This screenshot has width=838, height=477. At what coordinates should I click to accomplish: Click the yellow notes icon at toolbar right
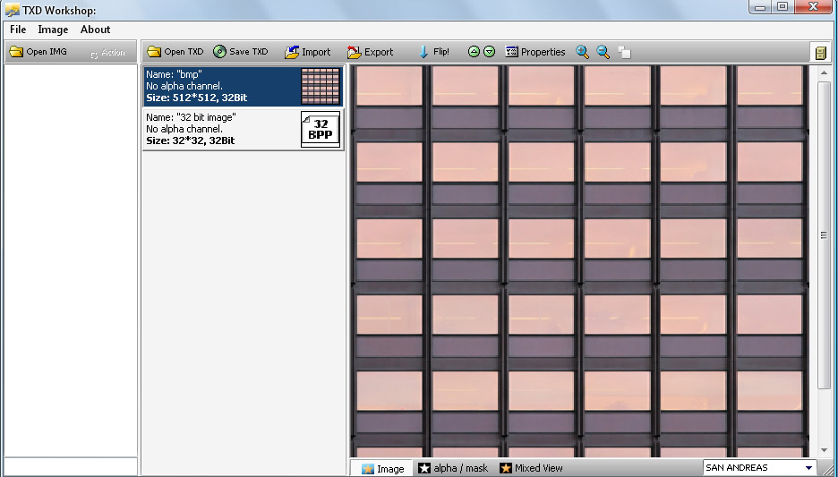tap(820, 53)
